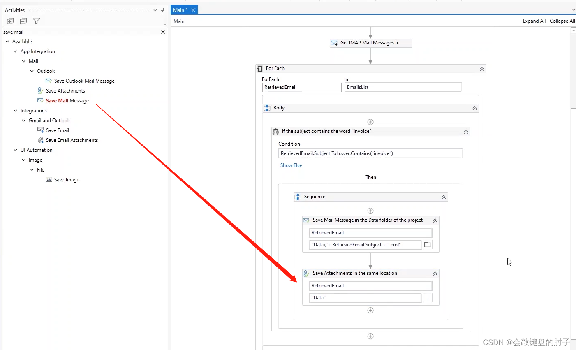This screenshot has width=576, height=350.
Task: Add activity with plus below the If
Action: point(370,336)
